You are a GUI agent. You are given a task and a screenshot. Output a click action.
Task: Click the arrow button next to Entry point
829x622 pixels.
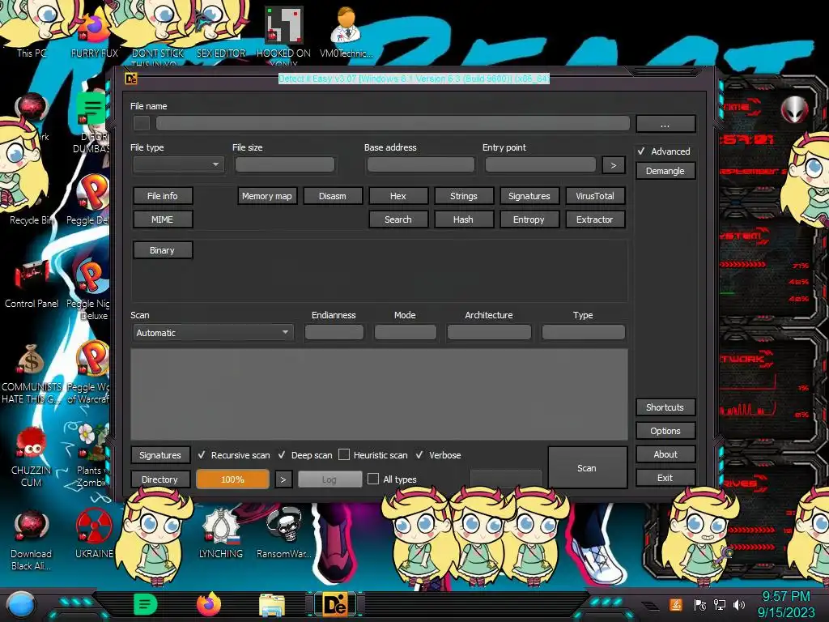(614, 165)
